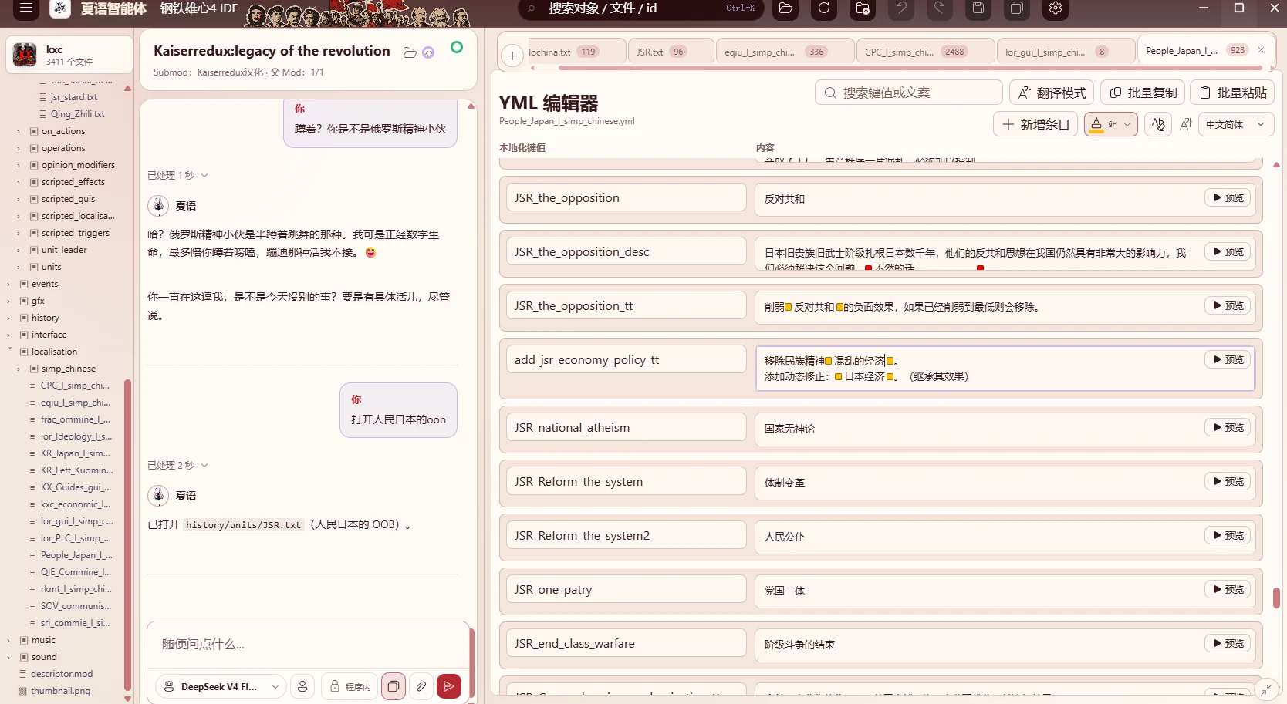Click the erase formatting Ab icon

(1158, 124)
